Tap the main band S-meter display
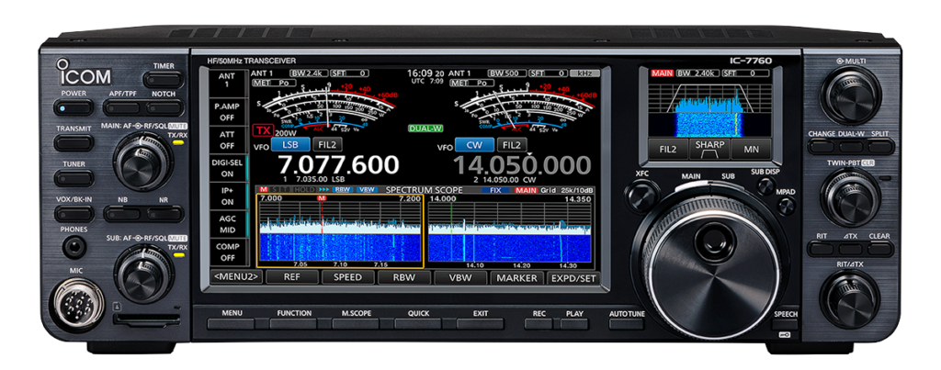941x370 pixels. [x=326, y=109]
